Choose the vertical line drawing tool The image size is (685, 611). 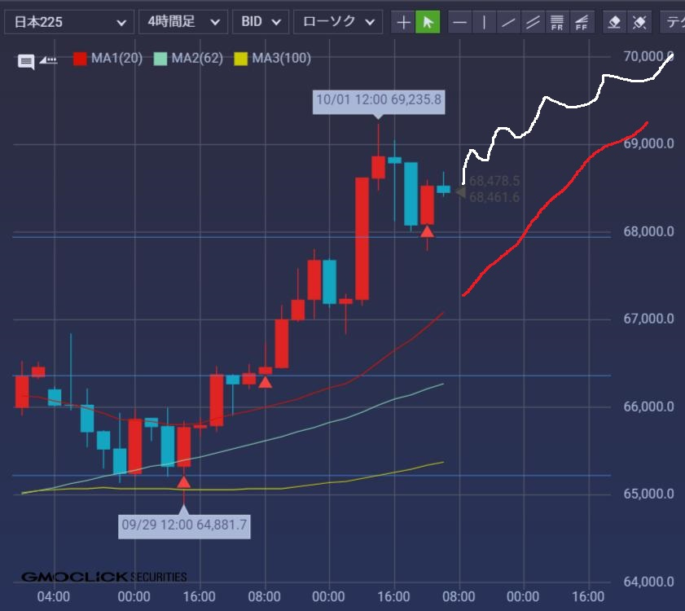[484, 22]
